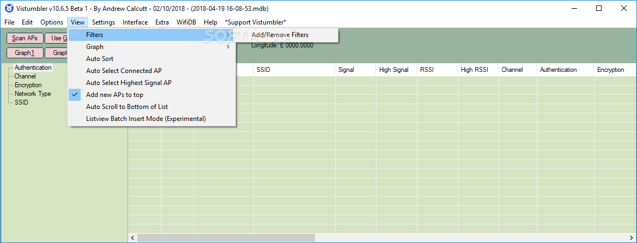This screenshot has width=637, height=243.
Task: Select Authentication in the tree
Action: (33, 68)
